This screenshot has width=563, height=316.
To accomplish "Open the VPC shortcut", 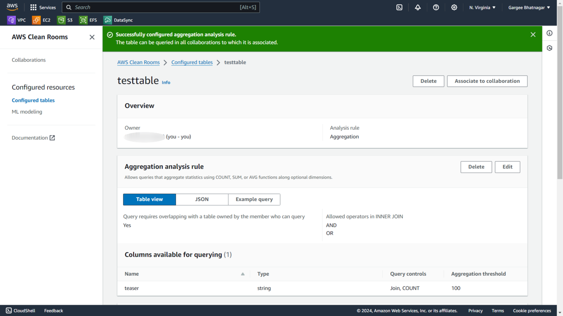I will (x=17, y=20).
